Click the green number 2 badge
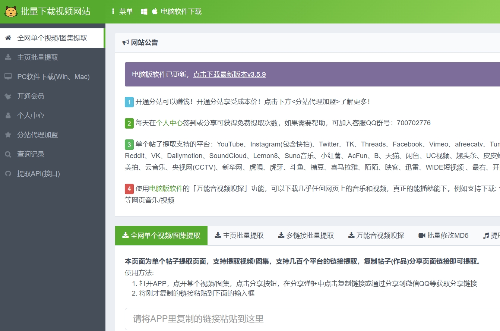The height and width of the screenshot is (331, 500). click(x=129, y=123)
